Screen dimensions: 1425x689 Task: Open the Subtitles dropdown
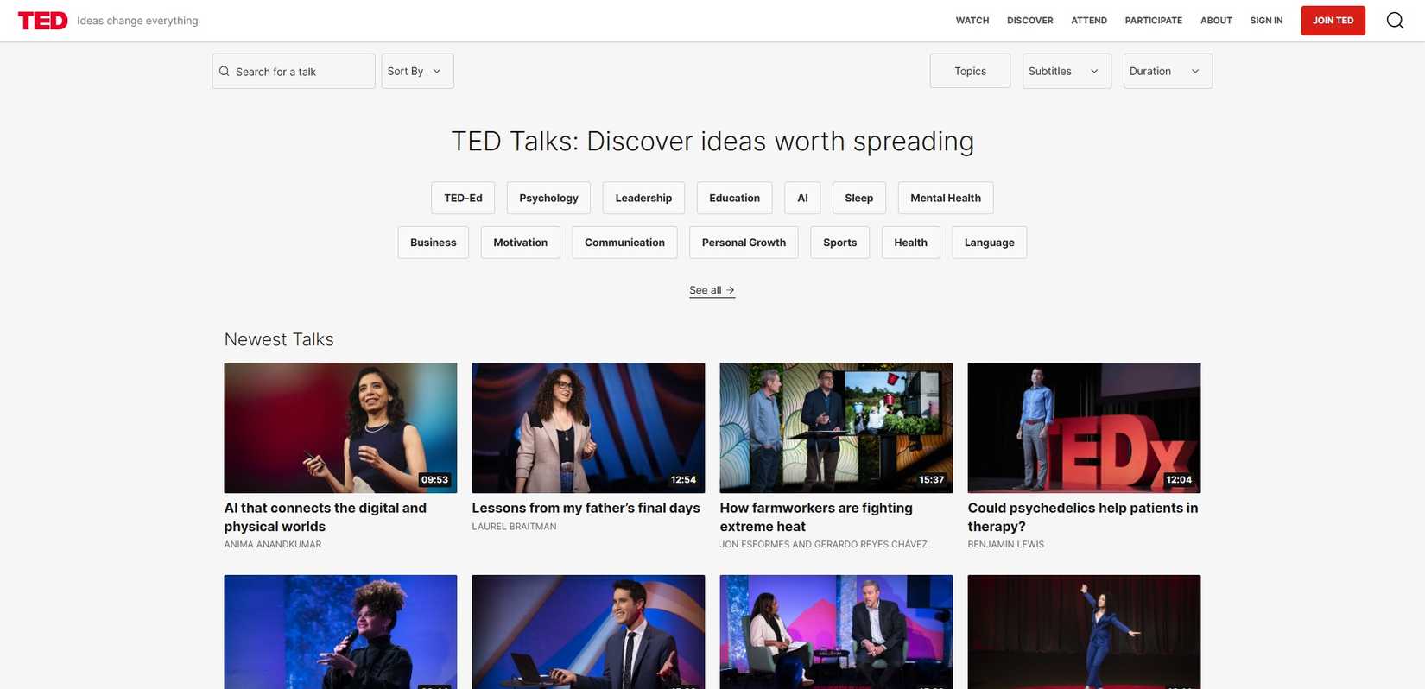(1067, 72)
